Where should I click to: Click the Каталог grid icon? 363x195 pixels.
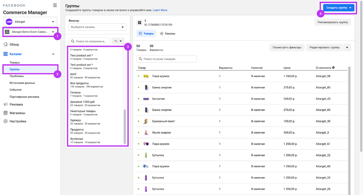pos(5,54)
